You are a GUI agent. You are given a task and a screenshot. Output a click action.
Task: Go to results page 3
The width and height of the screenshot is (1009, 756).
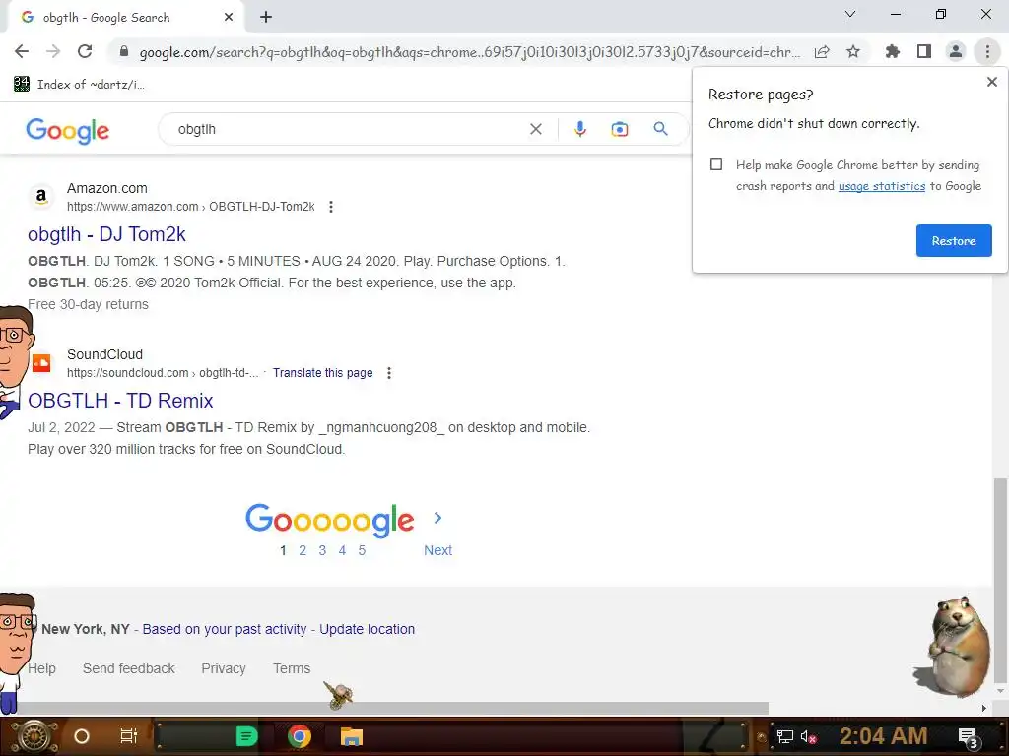click(x=322, y=550)
